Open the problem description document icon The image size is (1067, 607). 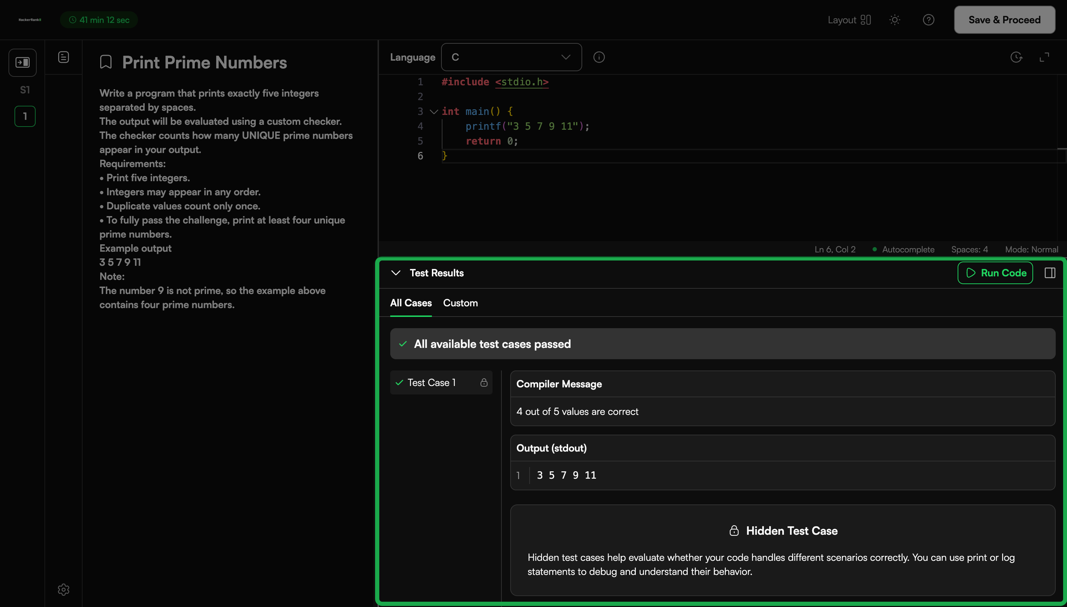(64, 57)
